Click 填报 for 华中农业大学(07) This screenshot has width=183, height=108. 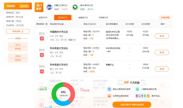click(x=162, y=69)
